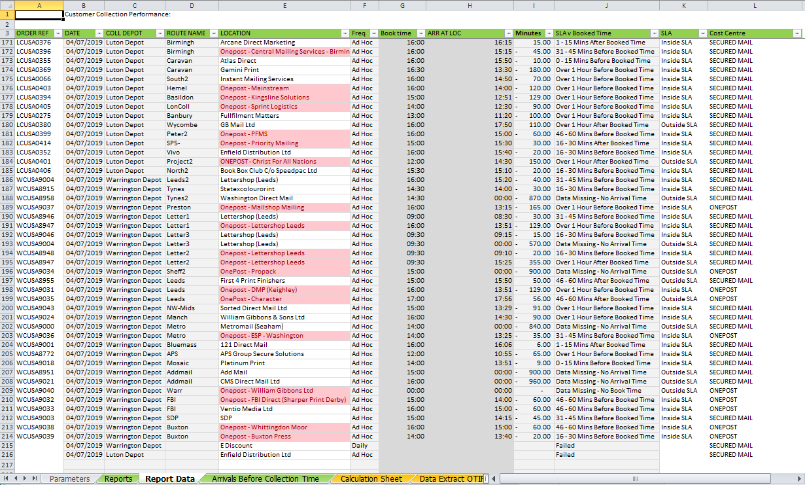The image size is (805, 485).
Task: Open the LOCATION filter dropdown
Action: tap(345, 33)
